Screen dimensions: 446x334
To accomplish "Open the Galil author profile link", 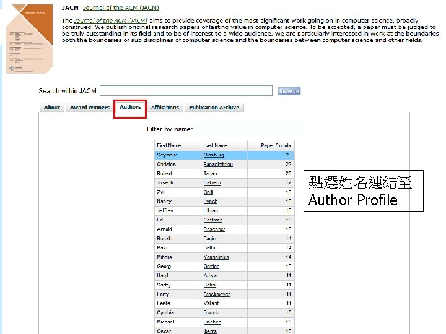I will pos(208,192).
